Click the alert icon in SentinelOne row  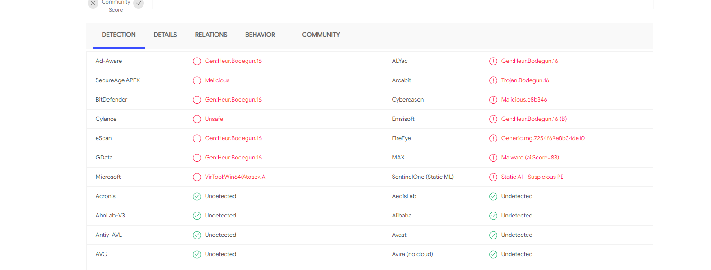point(493,177)
